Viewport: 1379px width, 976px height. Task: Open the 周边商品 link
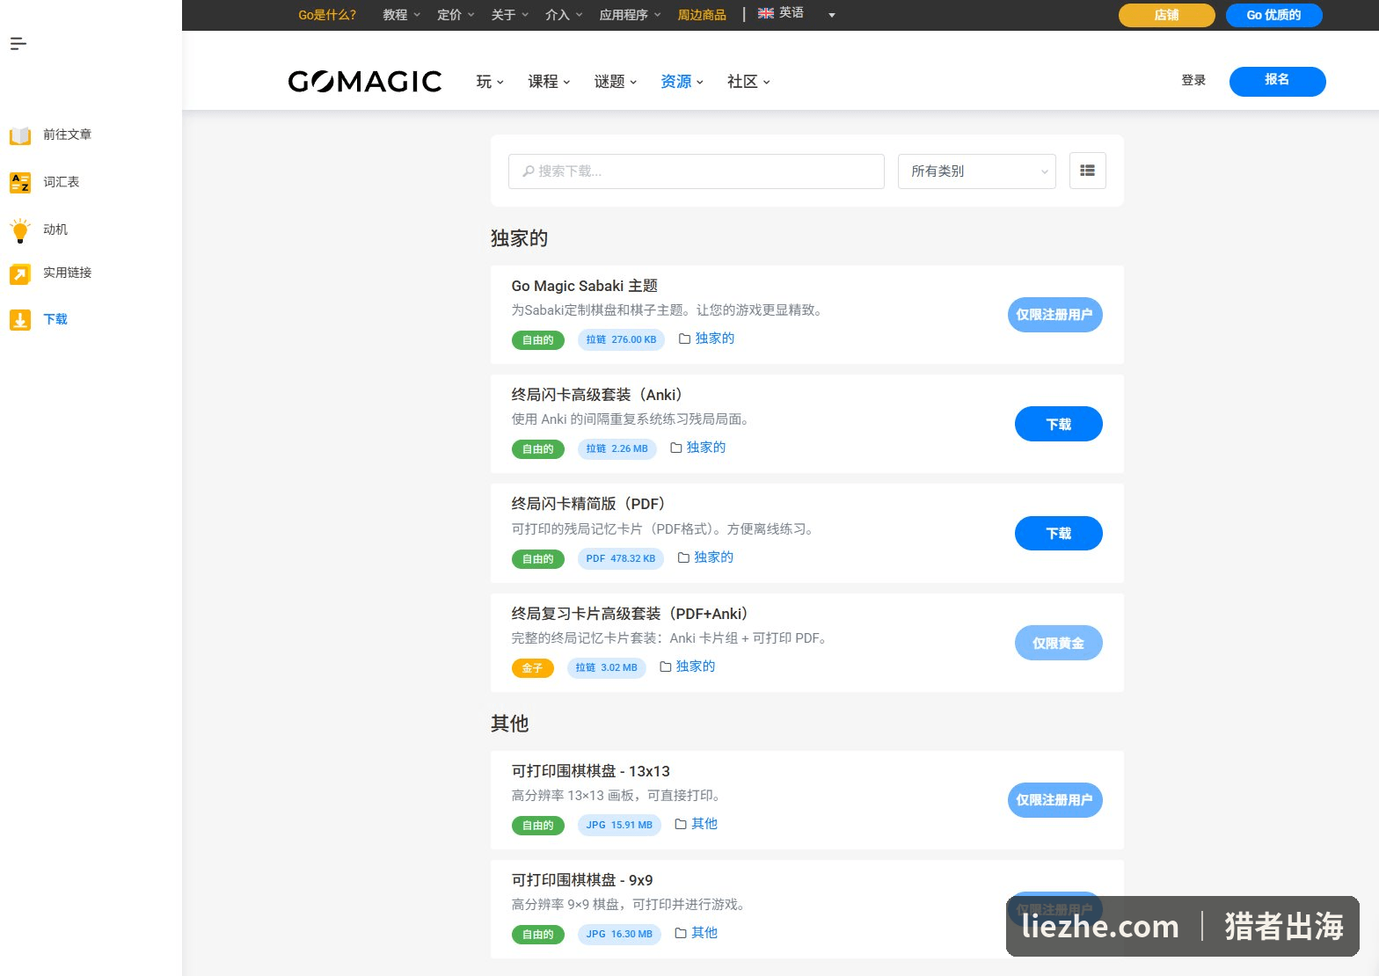[x=702, y=15]
